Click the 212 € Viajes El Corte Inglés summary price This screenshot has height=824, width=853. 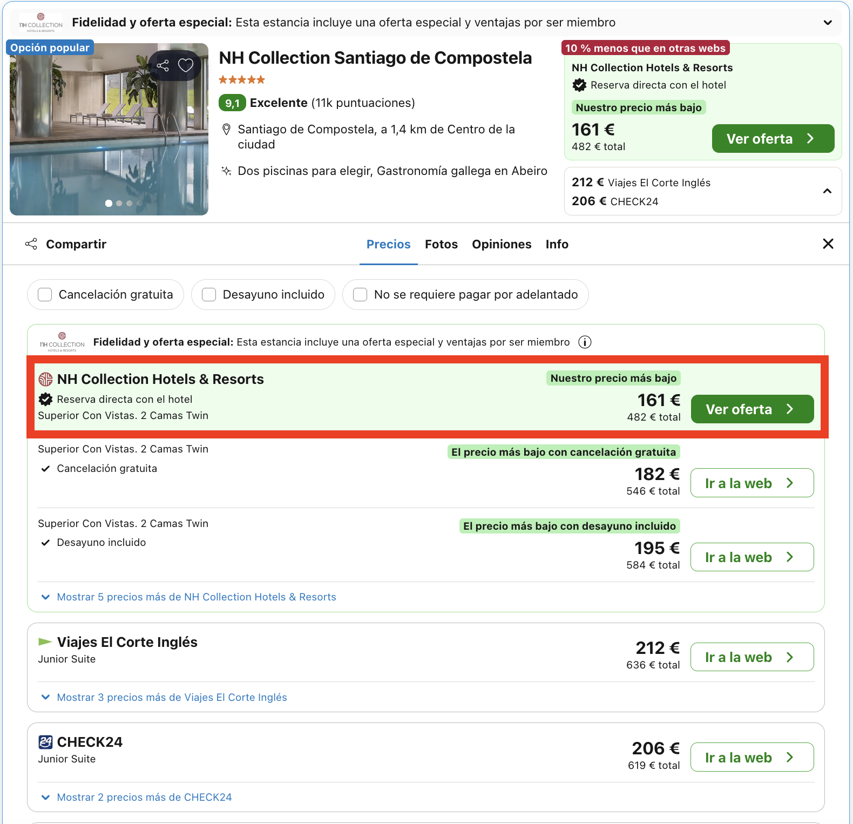(641, 183)
